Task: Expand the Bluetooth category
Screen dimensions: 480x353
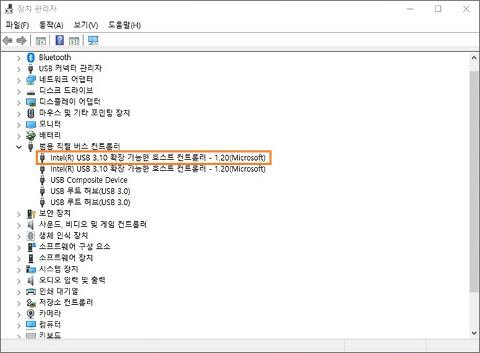Action: (x=19, y=58)
